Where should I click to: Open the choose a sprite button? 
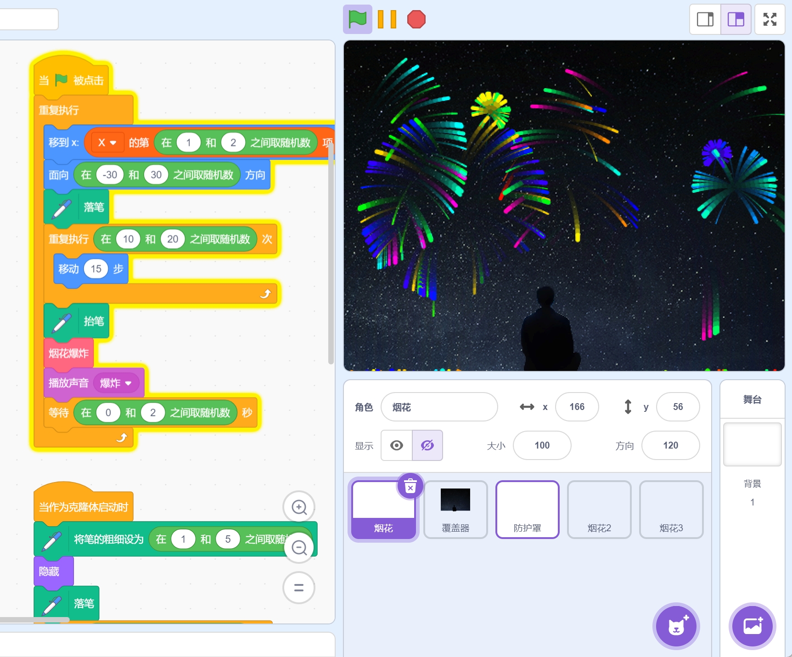[676, 626]
